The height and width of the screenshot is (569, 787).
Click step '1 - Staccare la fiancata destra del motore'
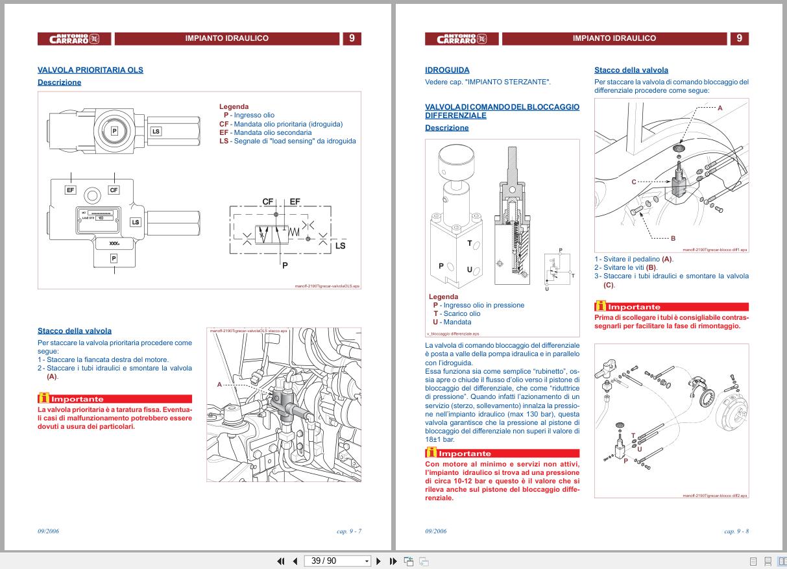(103, 359)
